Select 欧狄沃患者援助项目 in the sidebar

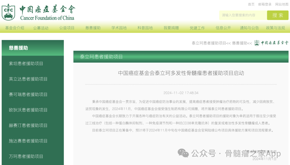coord(28,110)
